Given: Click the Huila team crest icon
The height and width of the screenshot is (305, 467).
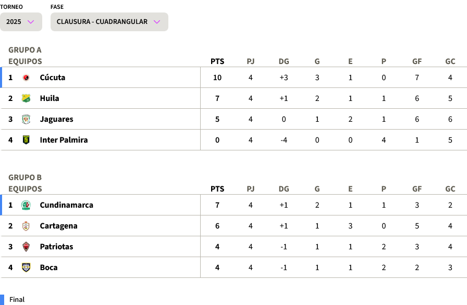Looking at the screenshot, I should [26, 98].
